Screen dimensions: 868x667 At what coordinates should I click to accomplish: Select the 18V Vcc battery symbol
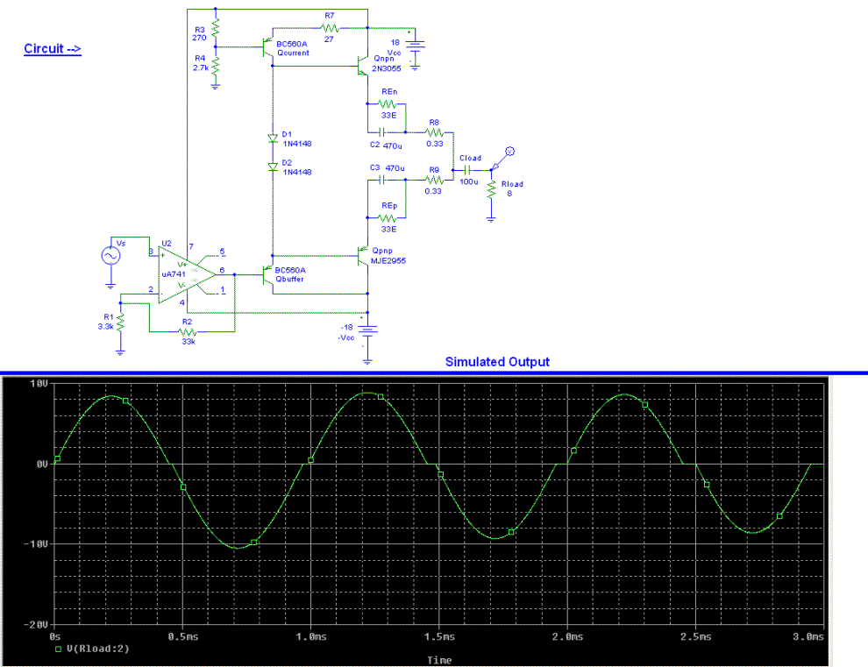point(415,47)
